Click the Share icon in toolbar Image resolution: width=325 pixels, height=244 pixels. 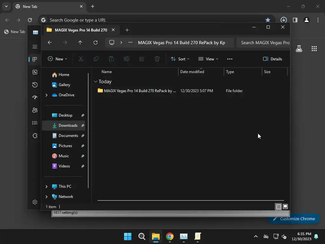142,59
